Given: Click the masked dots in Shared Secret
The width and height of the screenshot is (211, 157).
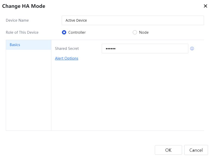Looking at the screenshot, I should (x=110, y=49).
